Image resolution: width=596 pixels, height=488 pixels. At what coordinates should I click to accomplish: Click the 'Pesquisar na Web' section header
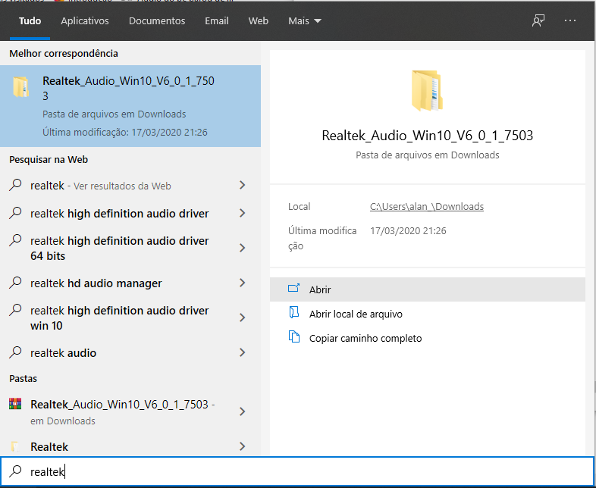pyautogui.click(x=49, y=159)
